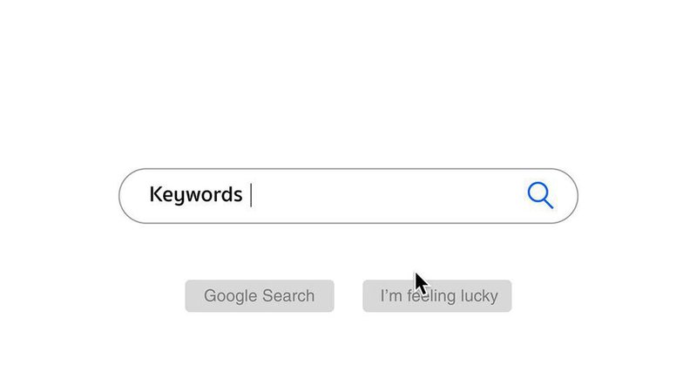Click the blue magnifying glass icon
This screenshot has width=697, height=392.
540,195
